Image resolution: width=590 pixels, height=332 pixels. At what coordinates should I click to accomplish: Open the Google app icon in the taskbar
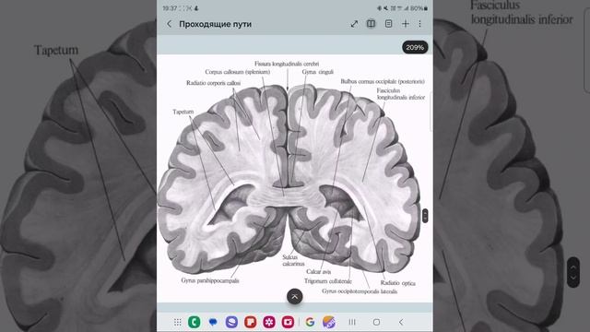click(310, 322)
